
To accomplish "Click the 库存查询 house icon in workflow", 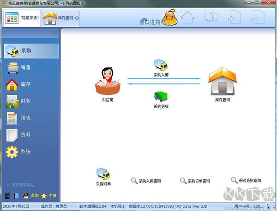I will (x=222, y=82).
